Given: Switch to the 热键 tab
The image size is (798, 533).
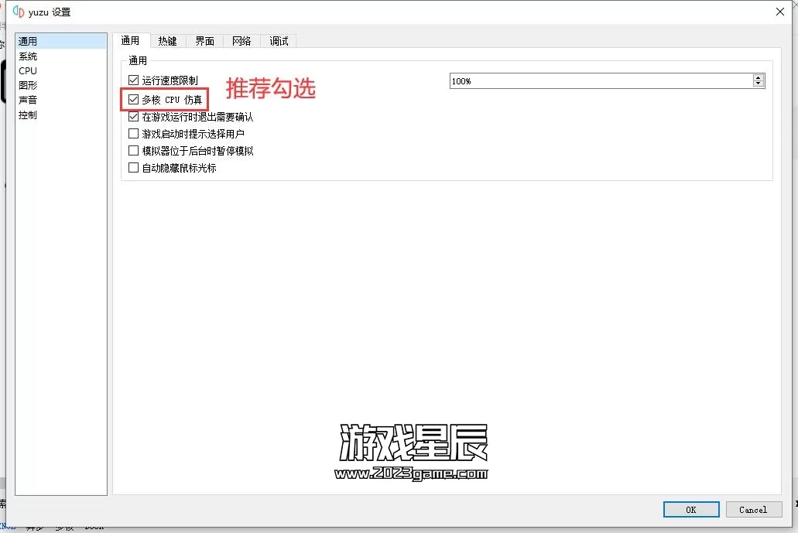Looking at the screenshot, I should (167, 41).
